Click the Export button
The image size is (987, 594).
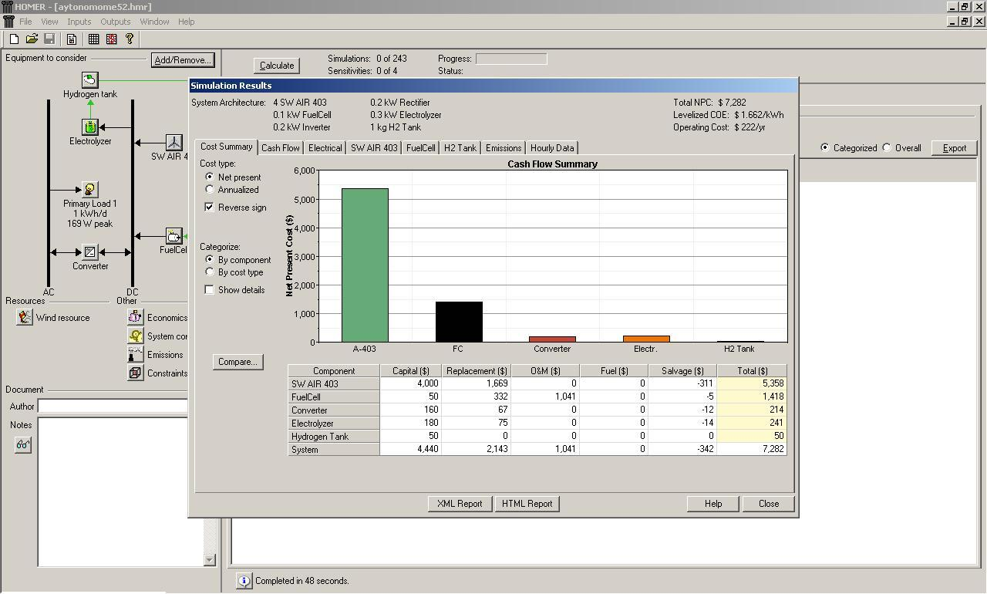(955, 148)
